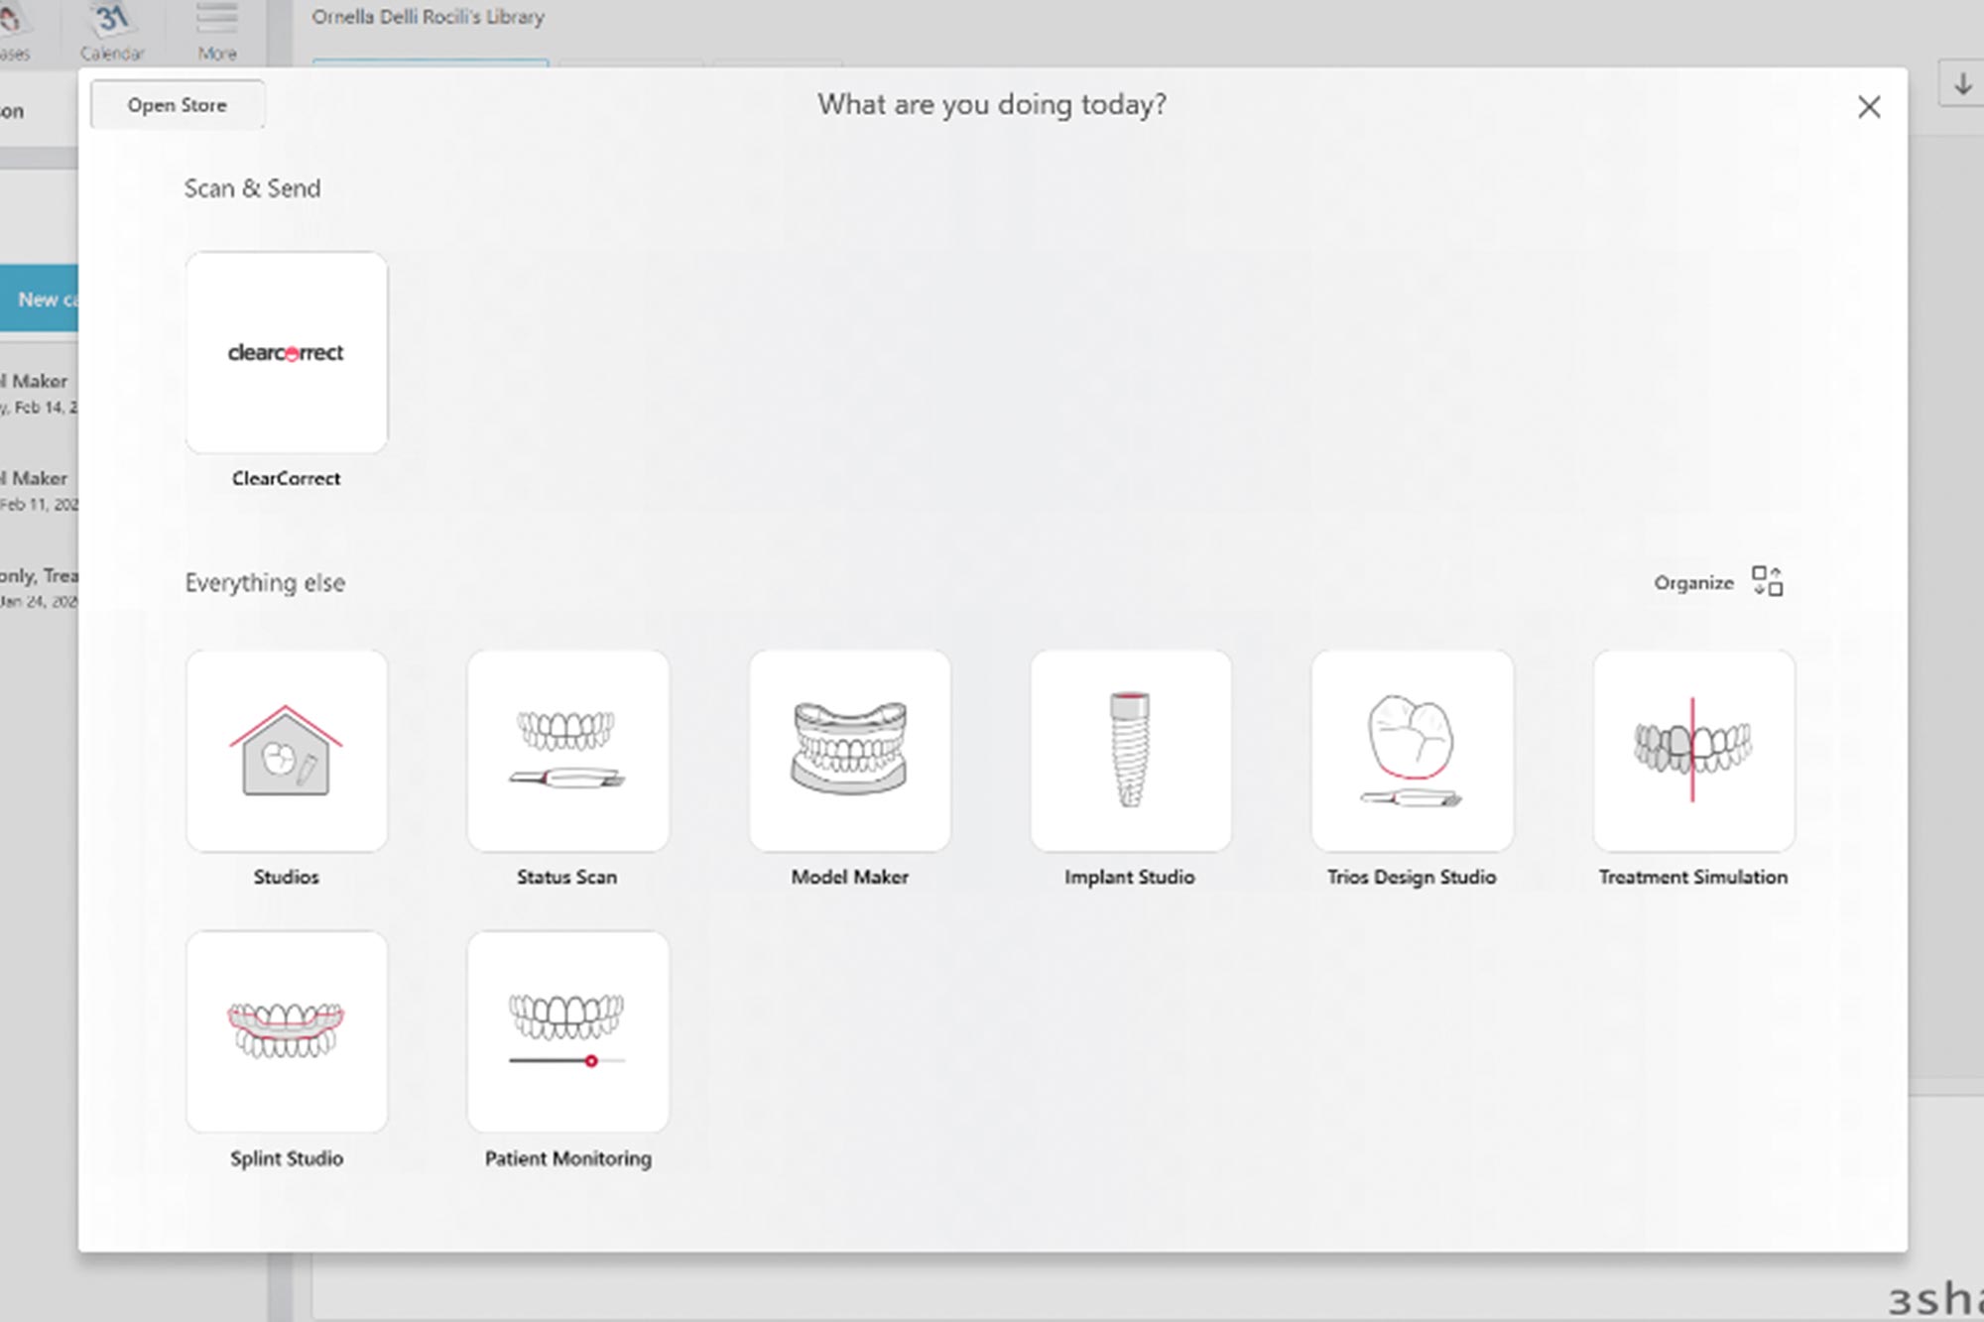Click the 'Trios Design Studio' label text
This screenshot has width=1984, height=1322.
1413,877
